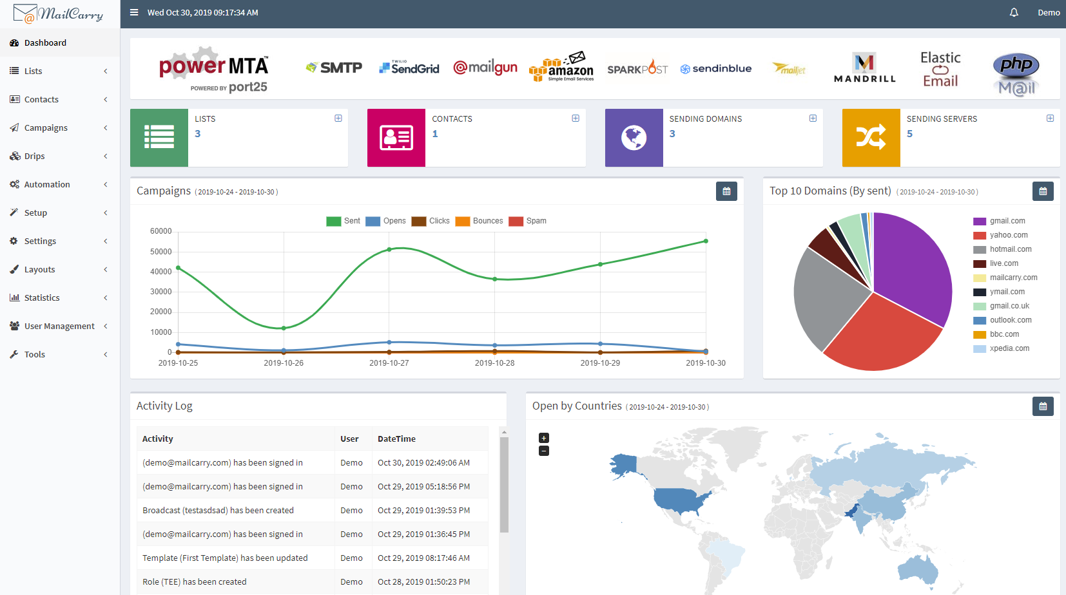Toggle the Bounces legend item
Image resolution: width=1066 pixels, height=595 pixels.
coord(479,221)
